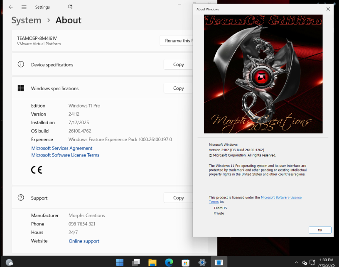Go back using the Settings back arrow
The width and height of the screenshot is (339, 267).
tap(11, 7)
